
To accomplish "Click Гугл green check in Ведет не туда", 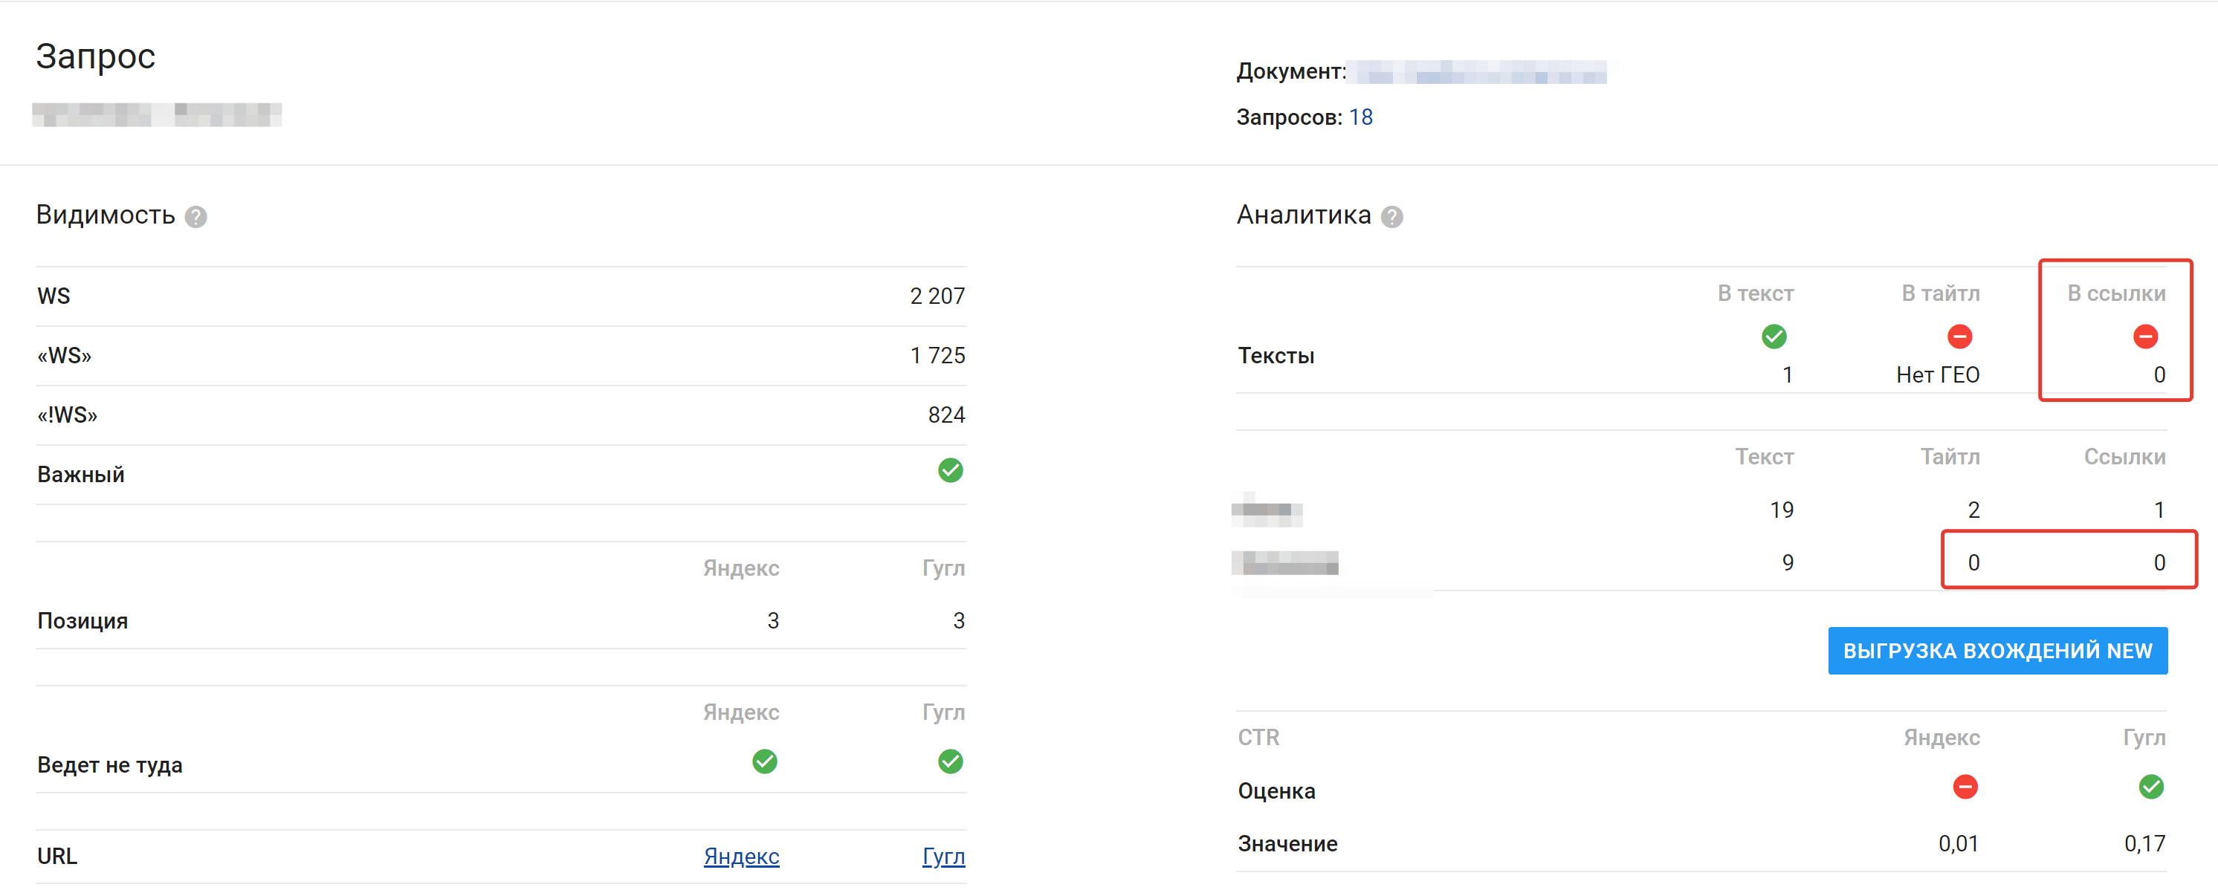I will point(950,761).
